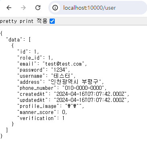
Task: Go forward with the right arrow
Action: 23,8
